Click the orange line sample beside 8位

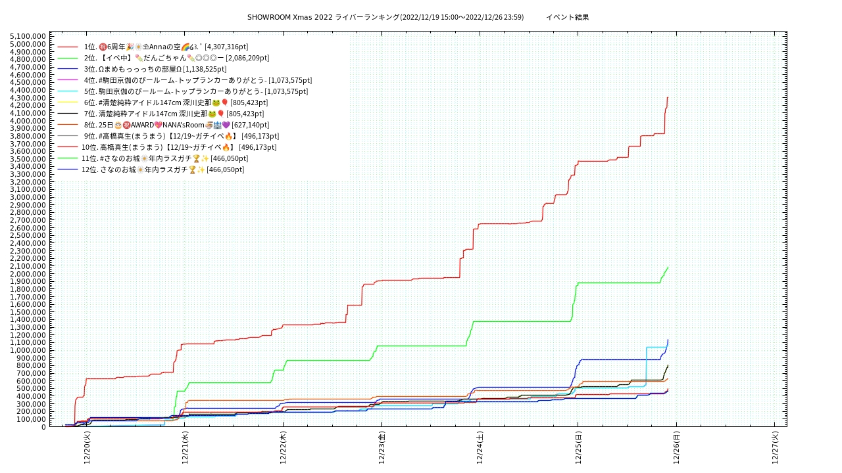click(x=68, y=125)
